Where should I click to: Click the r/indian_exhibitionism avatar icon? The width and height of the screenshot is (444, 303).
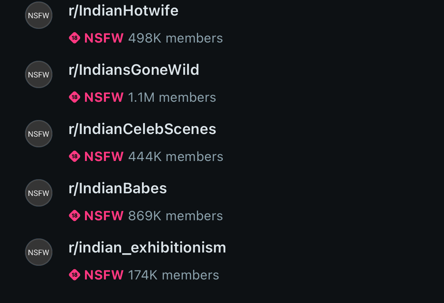tap(39, 252)
